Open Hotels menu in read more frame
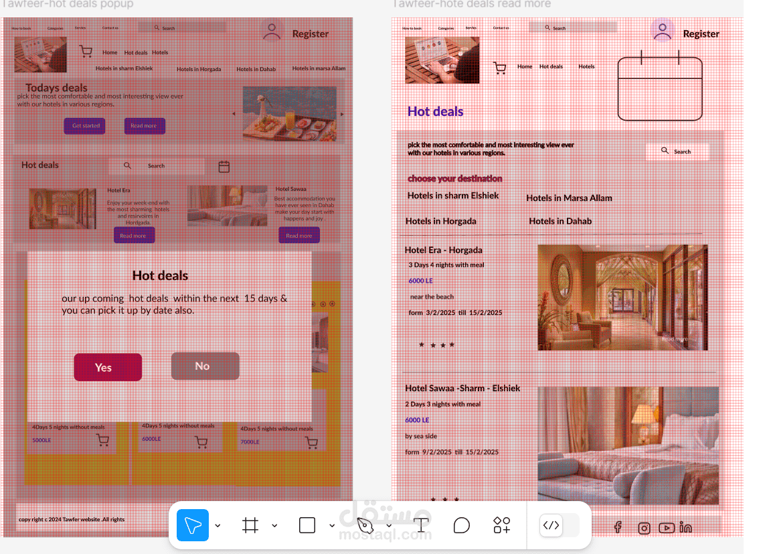The image size is (771, 554). 586,66
